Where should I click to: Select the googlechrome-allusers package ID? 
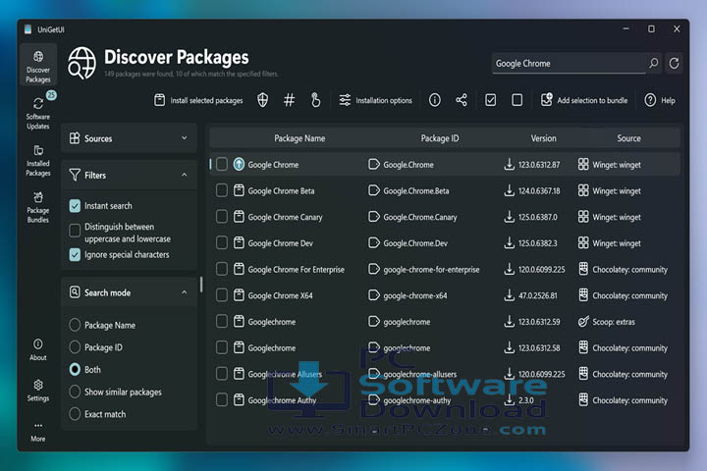(x=420, y=374)
